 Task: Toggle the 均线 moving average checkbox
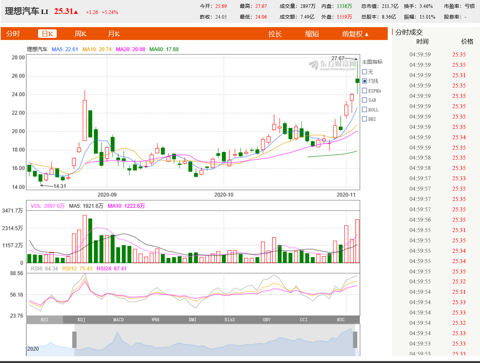[x=364, y=81]
